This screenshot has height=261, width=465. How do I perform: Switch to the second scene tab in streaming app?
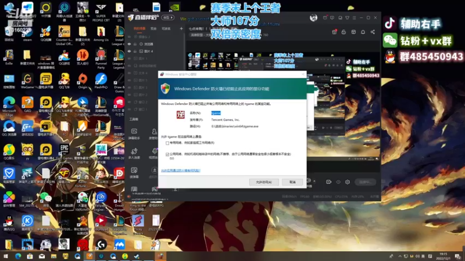click(153, 28)
